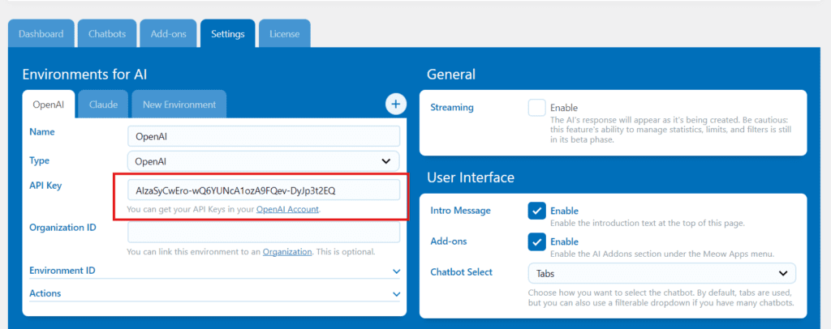This screenshot has width=831, height=329.
Task: Click the API Key input field
Action: (264, 190)
